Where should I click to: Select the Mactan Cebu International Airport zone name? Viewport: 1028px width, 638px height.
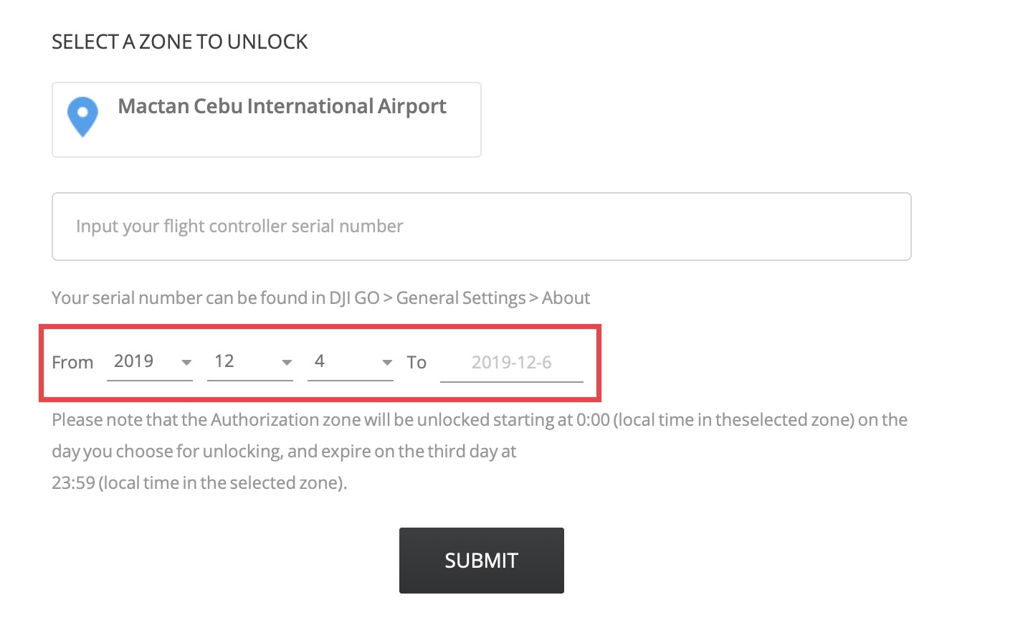(282, 107)
